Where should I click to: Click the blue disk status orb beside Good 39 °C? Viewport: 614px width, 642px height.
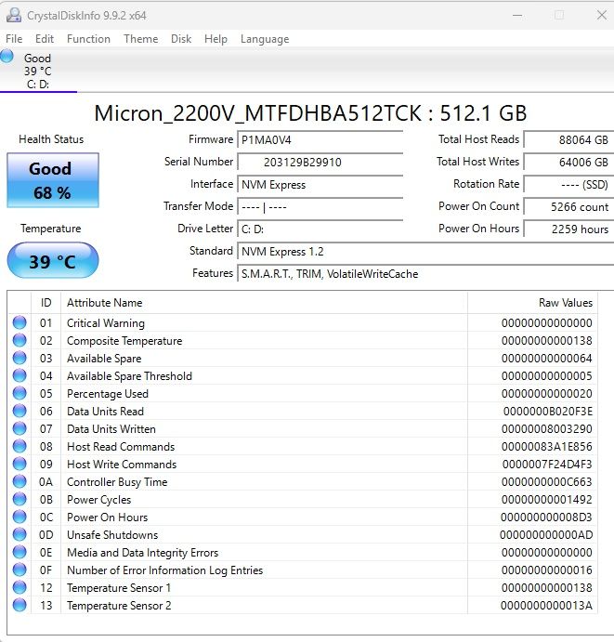tap(7, 56)
